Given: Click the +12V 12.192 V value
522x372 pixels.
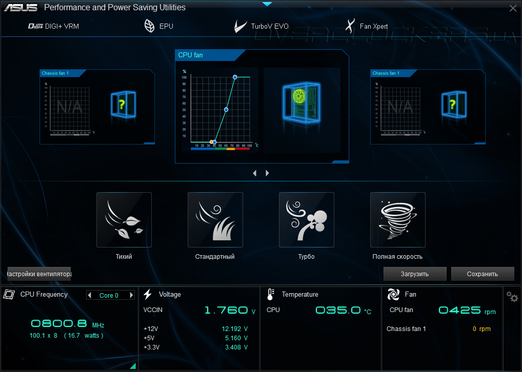Looking at the screenshot, I should coord(235,329).
